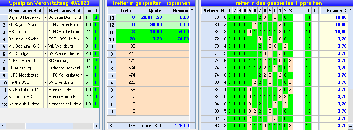Click Schein 89 row
Image resolution: width=353 pixels, height=130 pixels.
point(275,111)
